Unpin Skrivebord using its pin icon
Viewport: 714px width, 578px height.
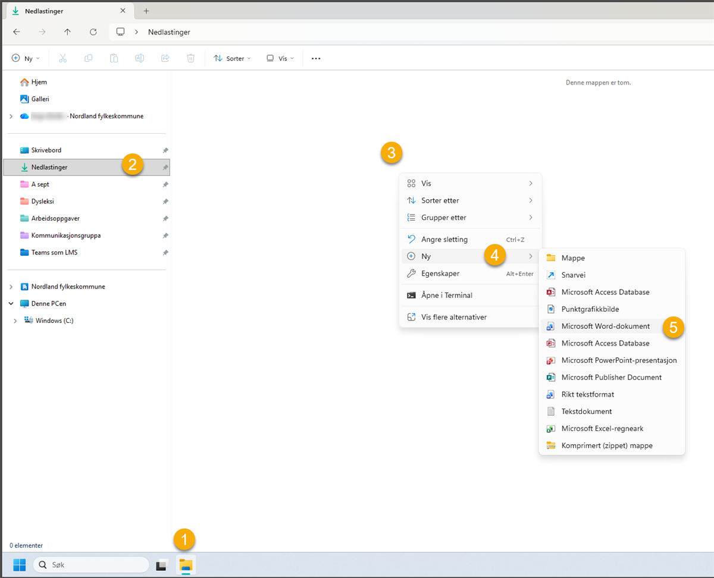tap(165, 150)
